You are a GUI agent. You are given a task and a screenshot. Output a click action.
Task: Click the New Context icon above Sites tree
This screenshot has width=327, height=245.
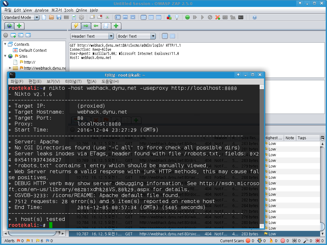click(13, 35)
